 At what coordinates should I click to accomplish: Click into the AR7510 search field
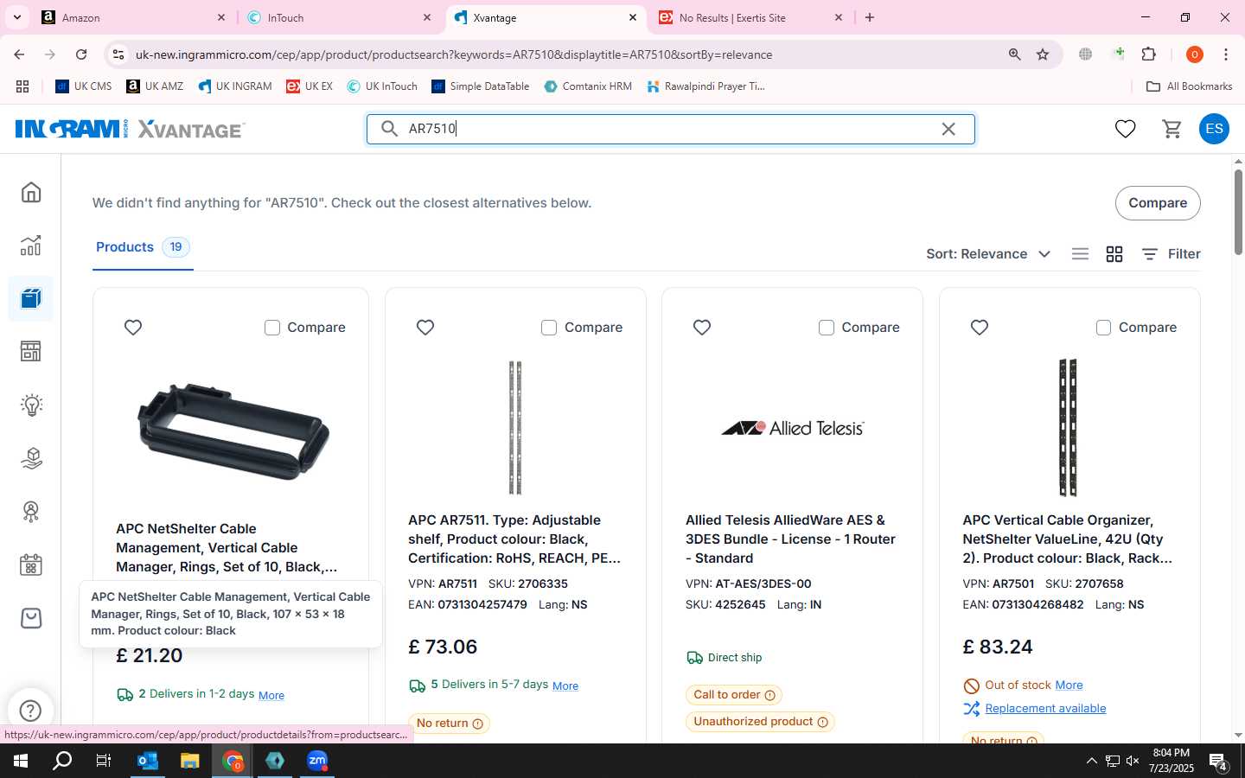670,129
